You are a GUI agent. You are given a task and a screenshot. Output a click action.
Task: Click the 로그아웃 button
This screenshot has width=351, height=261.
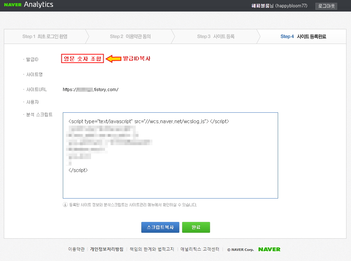click(326, 6)
